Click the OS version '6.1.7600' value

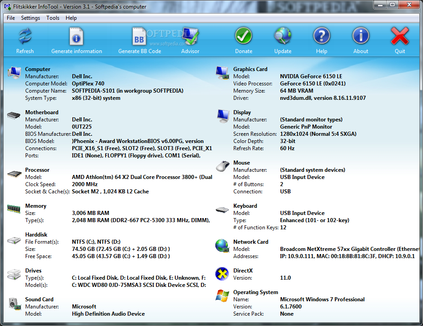tap(291, 307)
